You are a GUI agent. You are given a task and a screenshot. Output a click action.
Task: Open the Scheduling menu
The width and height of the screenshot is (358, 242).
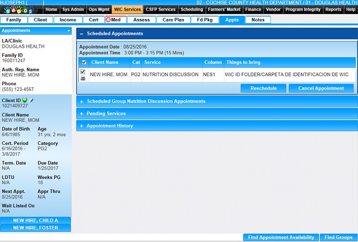click(191, 9)
